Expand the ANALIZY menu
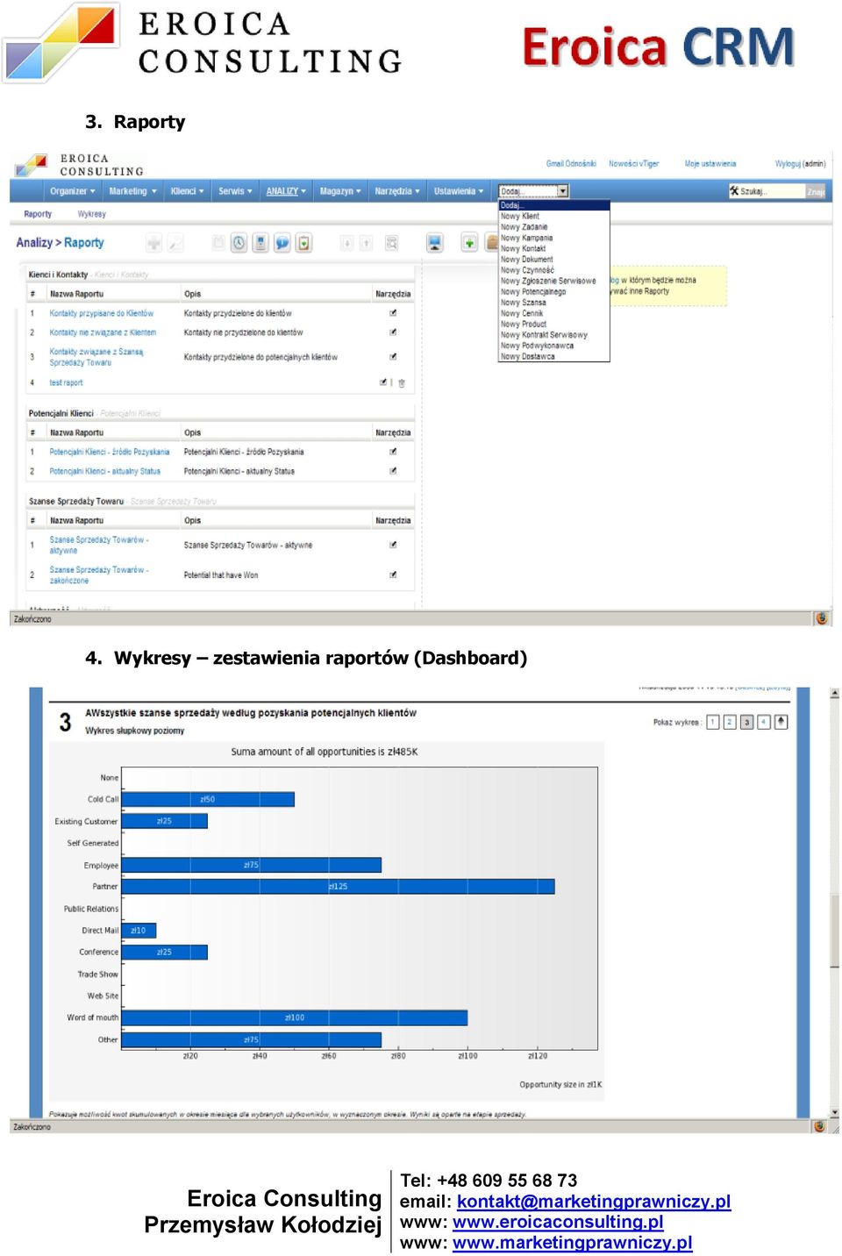Screen dimensions: 842x1256 pos(286,191)
